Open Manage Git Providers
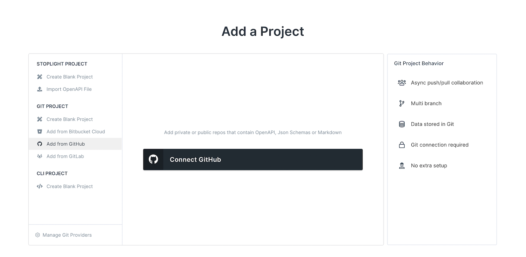 [x=67, y=235]
